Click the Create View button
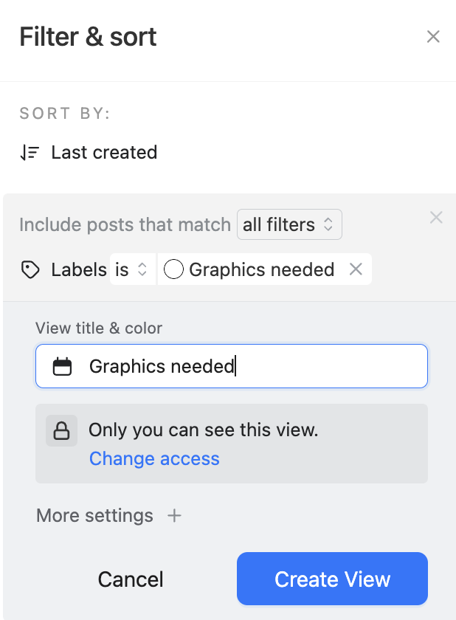This screenshot has height=620, width=456. pos(332,579)
